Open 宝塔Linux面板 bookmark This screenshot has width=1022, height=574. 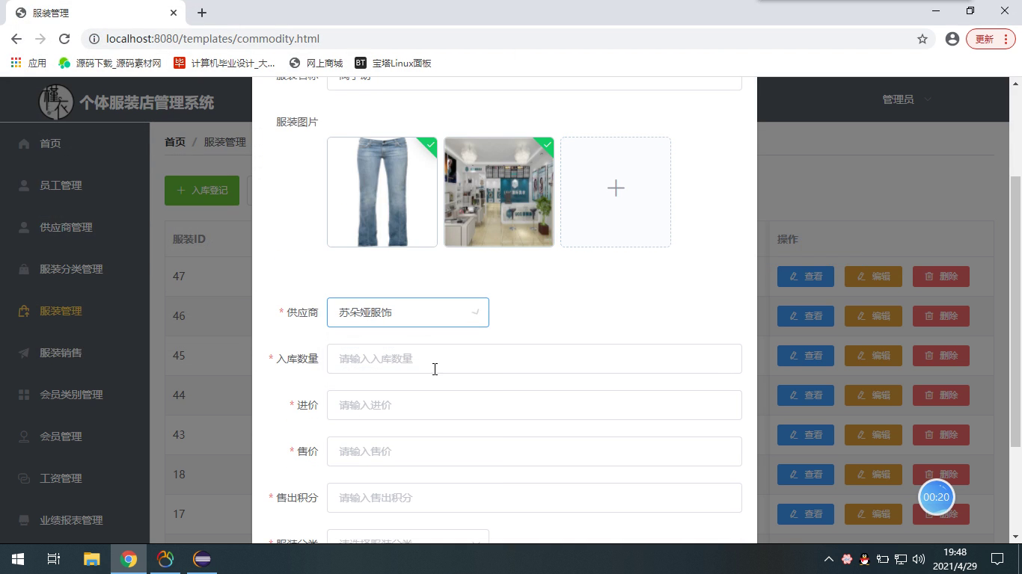point(393,64)
